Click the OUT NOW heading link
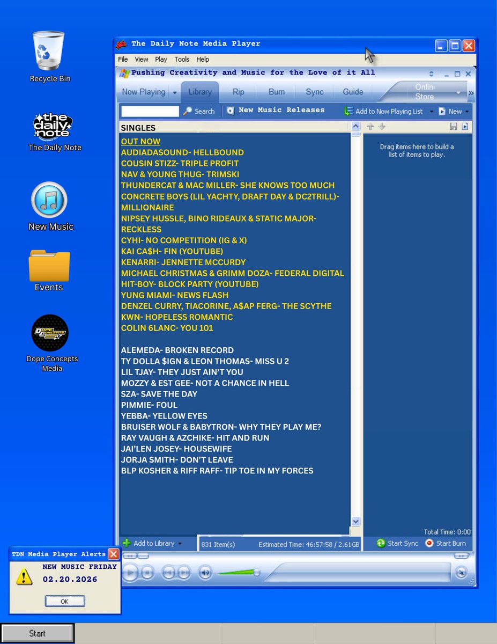The width and height of the screenshot is (497, 644). [x=140, y=142]
